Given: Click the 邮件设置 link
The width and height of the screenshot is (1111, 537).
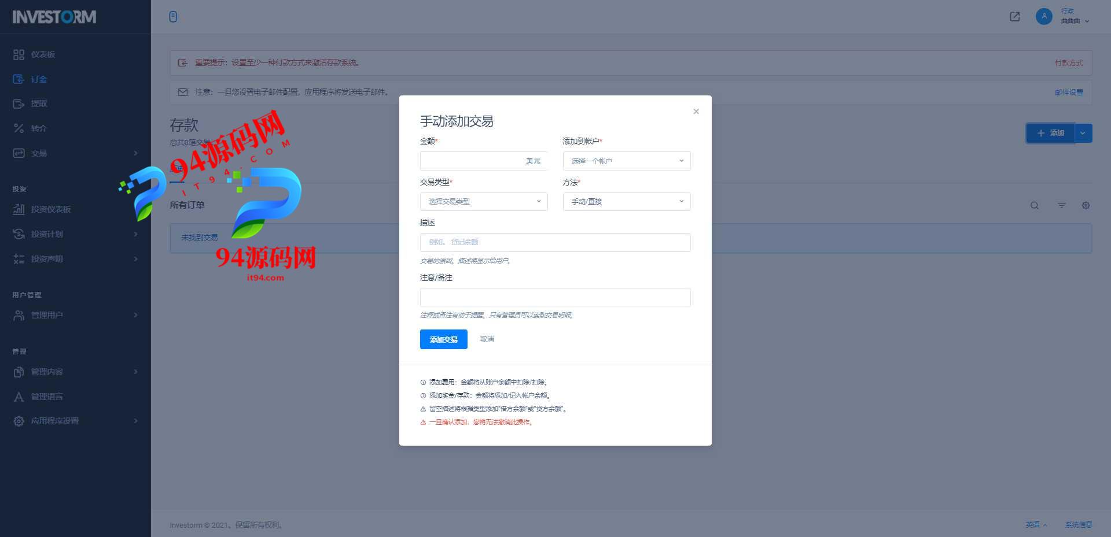Looking at the screenshot, I should tap(1069, 92).
